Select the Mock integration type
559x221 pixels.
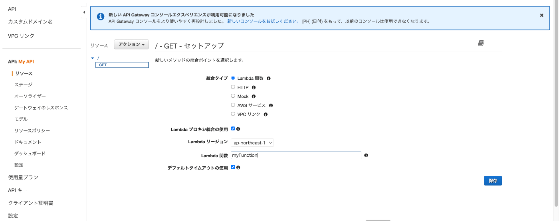click(x=233, y=96)
